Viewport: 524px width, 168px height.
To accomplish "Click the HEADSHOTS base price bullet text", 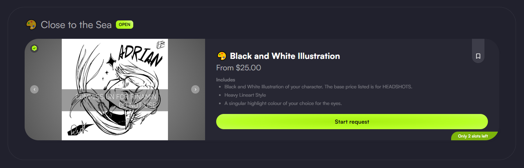I will 318,87.
